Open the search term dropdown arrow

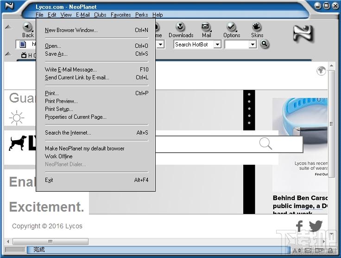(x=253, y=45)
